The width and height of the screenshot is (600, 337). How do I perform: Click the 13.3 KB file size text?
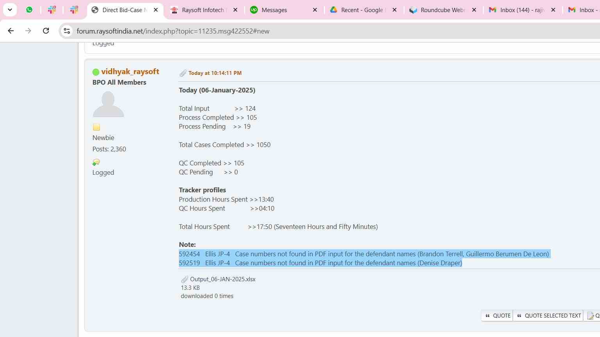point(190,288)
